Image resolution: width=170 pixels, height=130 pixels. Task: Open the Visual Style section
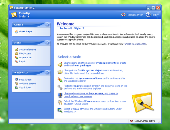[25, 87]
